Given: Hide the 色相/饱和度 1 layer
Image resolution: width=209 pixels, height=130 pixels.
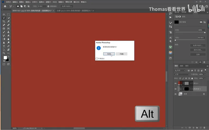Looking at the screenshot, I should pyautogui.click(x=176, y=89).
